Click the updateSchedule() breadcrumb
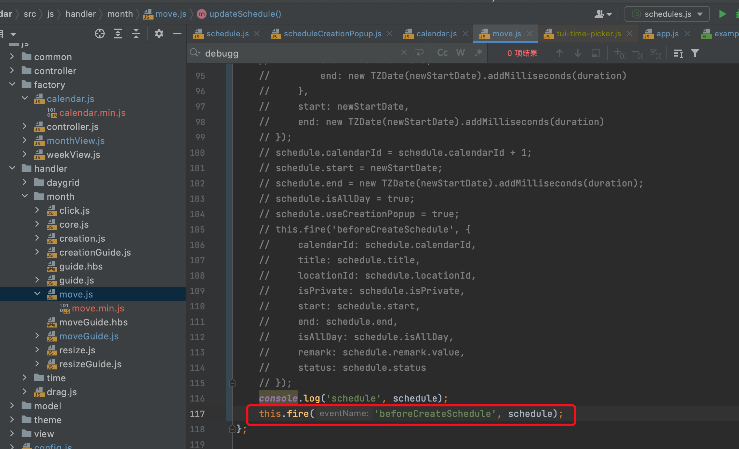The width and height of the screenshot is (739, 449). pyautogui.click(x=245, y=14)
